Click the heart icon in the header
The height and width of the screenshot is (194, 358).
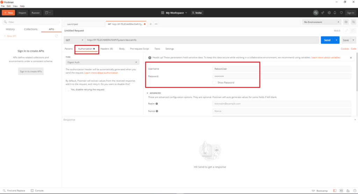click(341, 13)
